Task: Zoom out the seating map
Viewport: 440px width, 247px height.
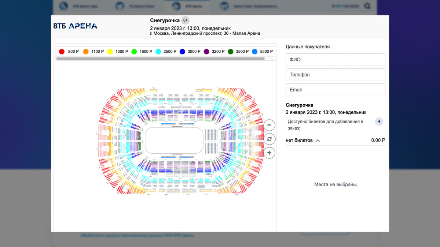Action: pyautogui.click(x=269, y=125)
